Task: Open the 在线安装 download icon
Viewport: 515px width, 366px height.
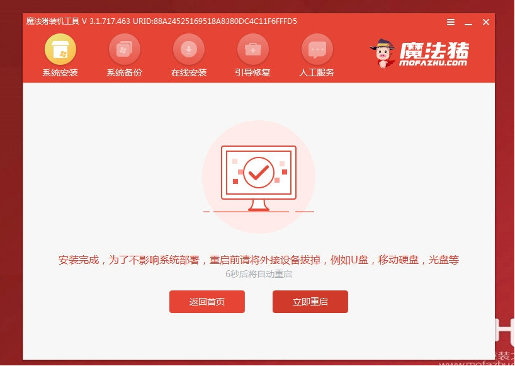Action: point(189,49)
